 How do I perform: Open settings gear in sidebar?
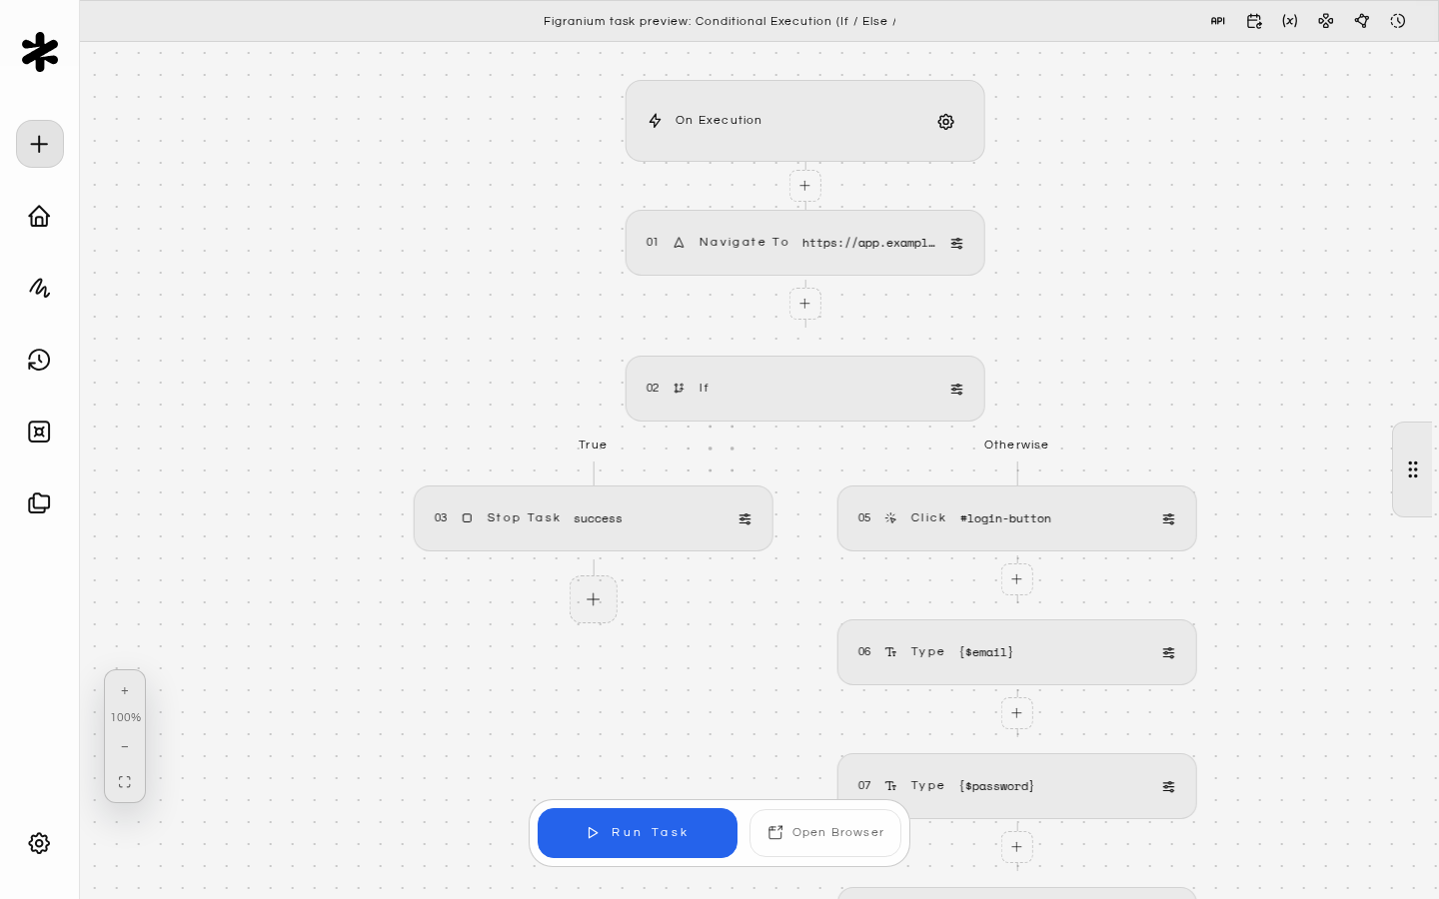click(x=39, y=843)
